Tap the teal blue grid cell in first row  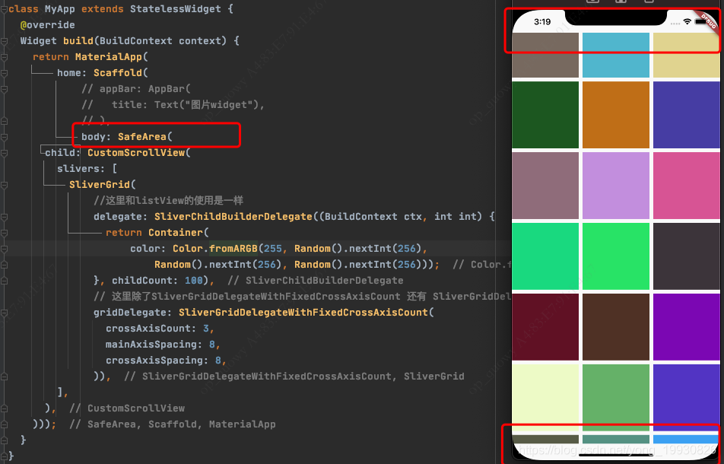pyautogui.click(x=615, y=55)
